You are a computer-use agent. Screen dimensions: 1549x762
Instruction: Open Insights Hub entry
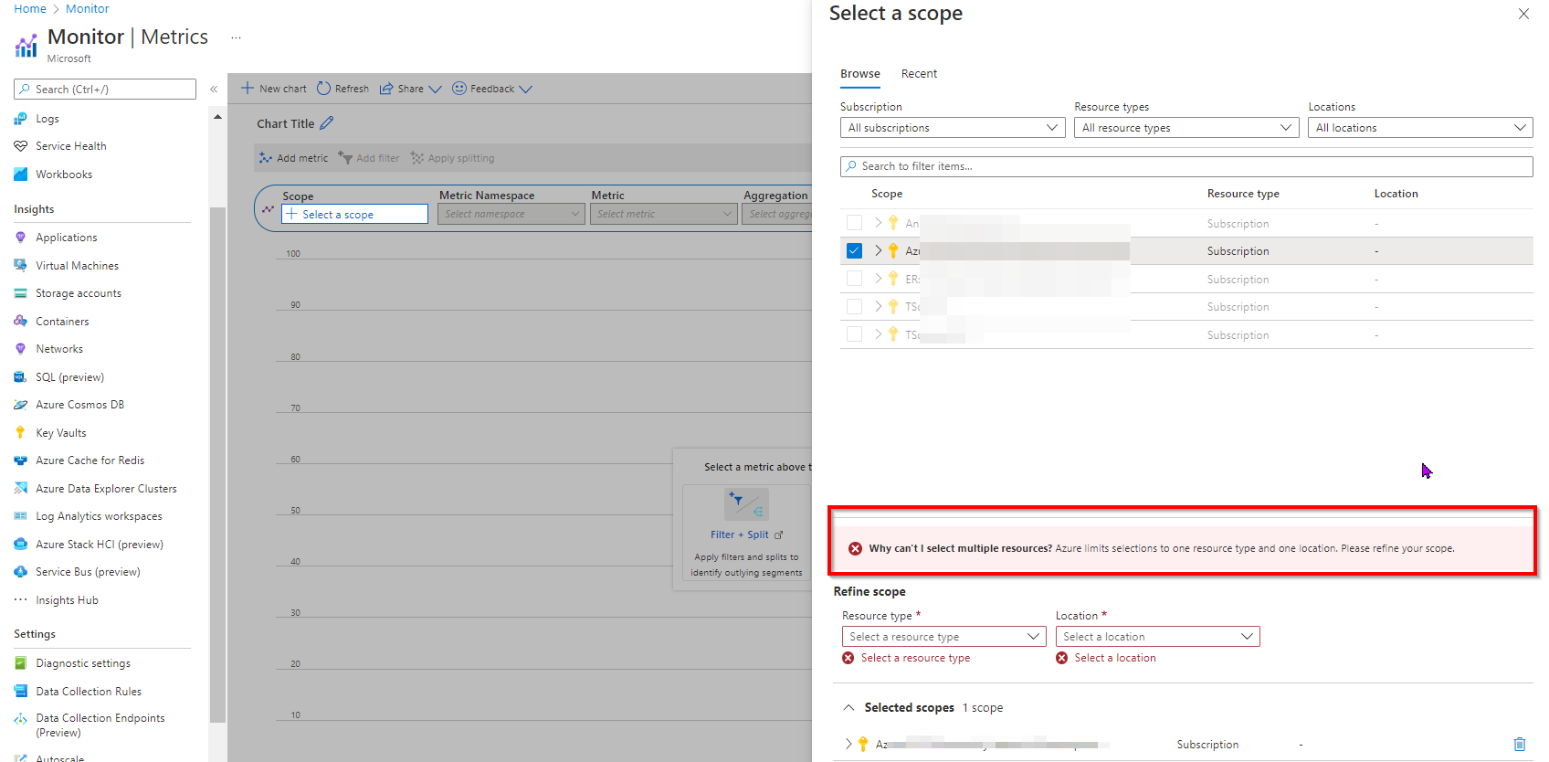(67, 600)
